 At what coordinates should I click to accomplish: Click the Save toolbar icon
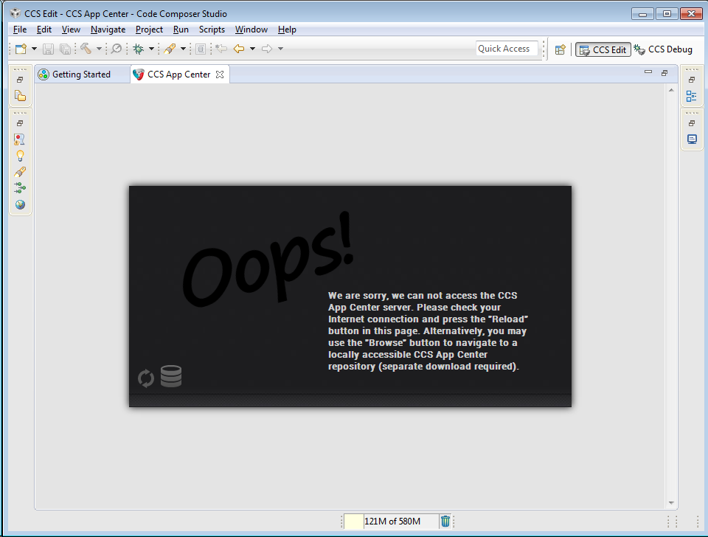(x=48, y=49)
